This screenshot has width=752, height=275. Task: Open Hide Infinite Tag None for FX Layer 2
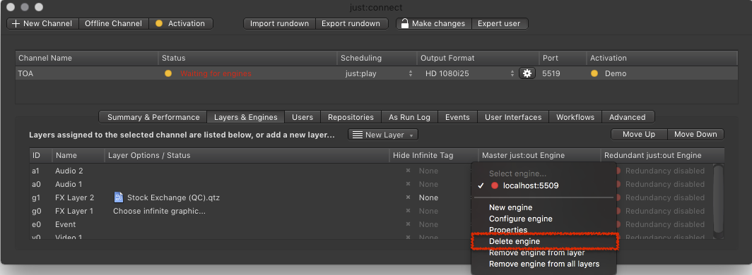tap(428, 197)
